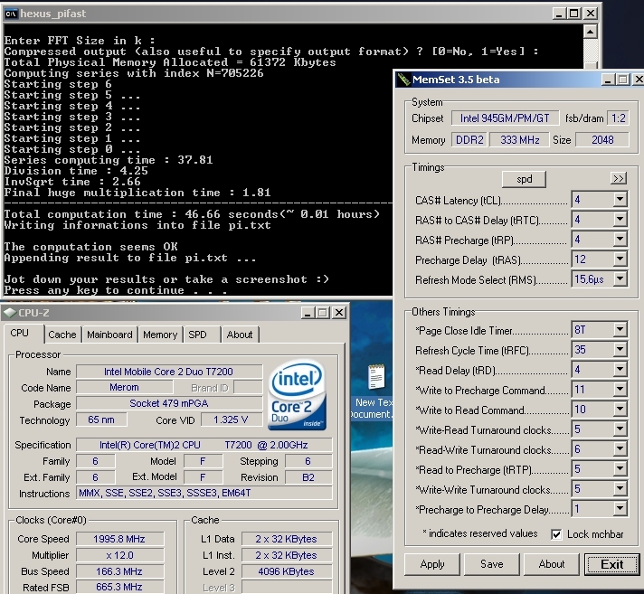Click the hexus_pifast console window icon
Viewport: 644px width, 594px height.
[11, 14]
